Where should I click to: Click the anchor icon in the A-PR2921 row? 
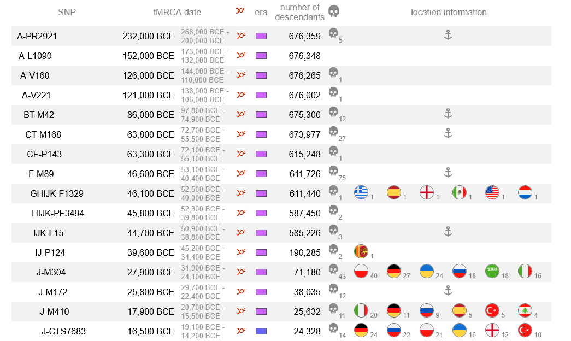(x=448, y=35)
